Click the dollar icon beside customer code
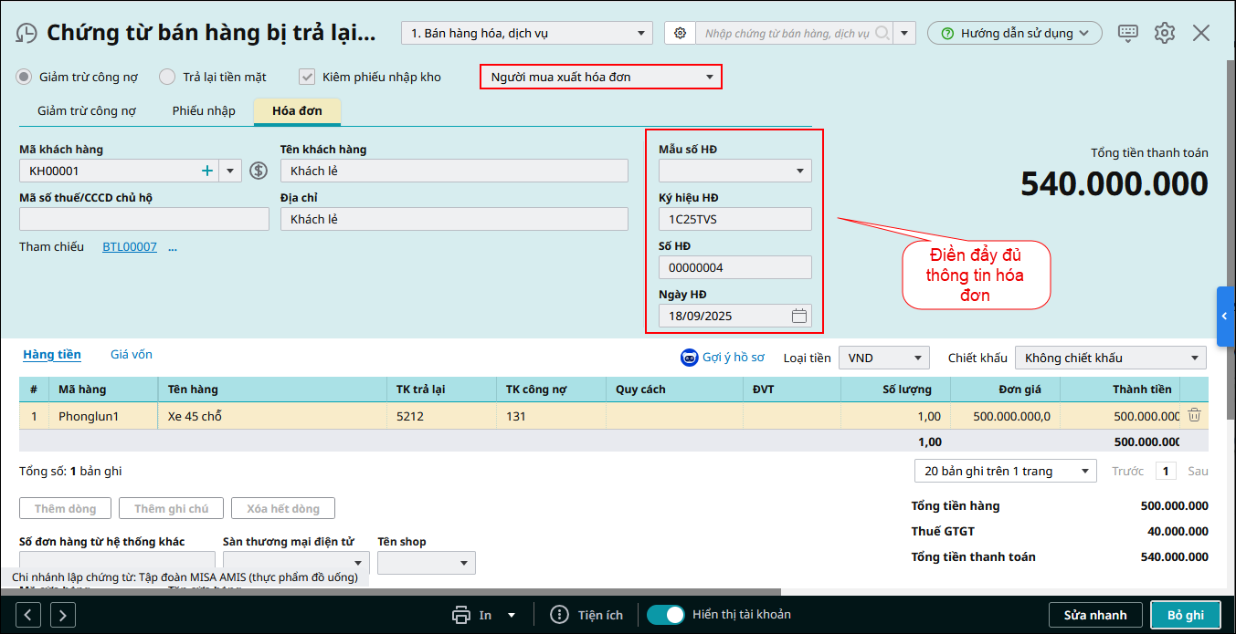The width and height of the screenshot is (1236, 634). coord(259,171)
